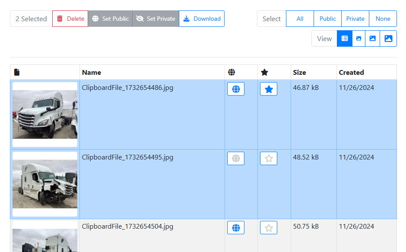The height and width of the screenshot is (252, 406).
Task: Sort by Name column header
Action: [92, 72]
